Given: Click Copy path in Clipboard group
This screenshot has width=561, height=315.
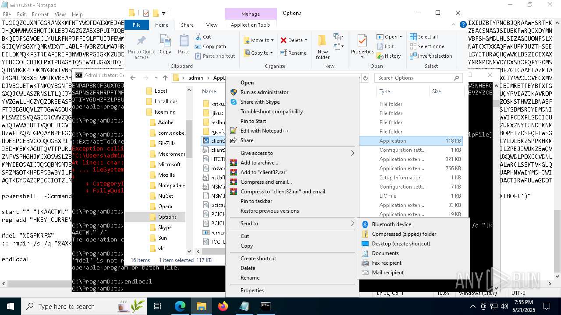Looking at the screenshot, I should tap(210, 46).
